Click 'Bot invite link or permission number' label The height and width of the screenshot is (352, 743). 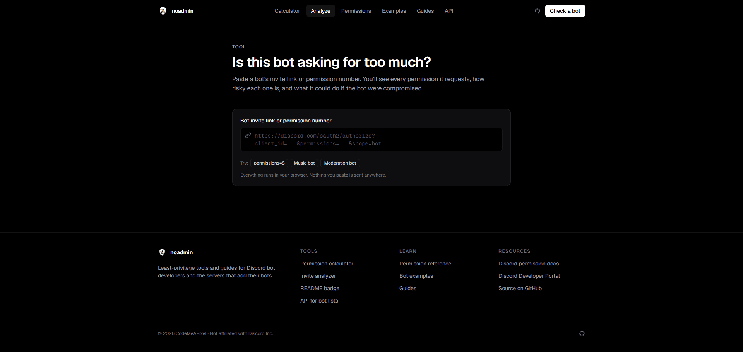[x=286, y=121]
